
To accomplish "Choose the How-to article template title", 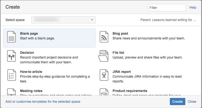I will pyautogui.click(x=31, y=72).
